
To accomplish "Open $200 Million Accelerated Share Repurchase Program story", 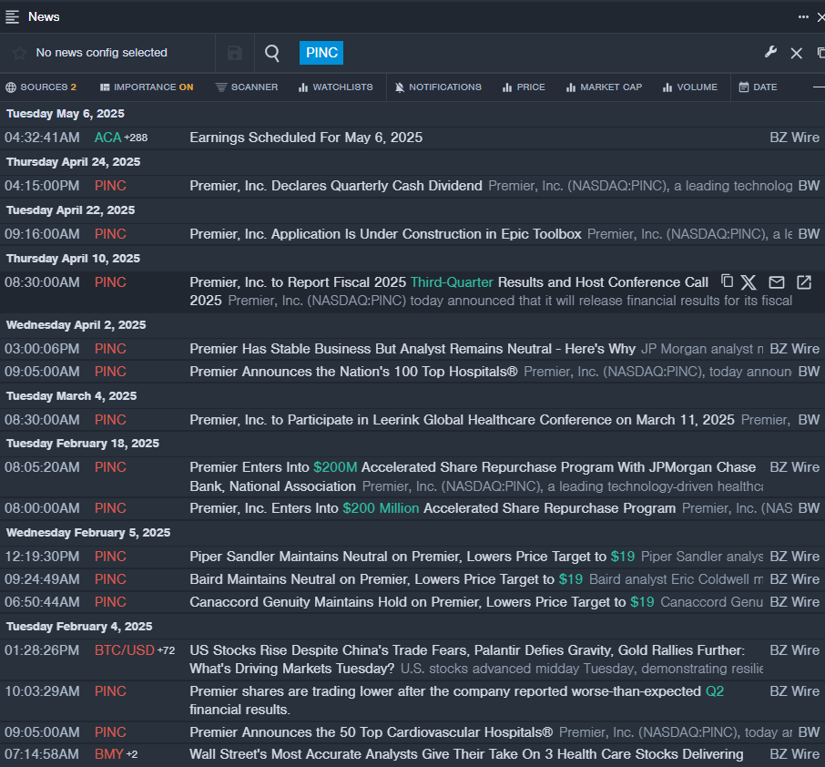I will pyautogui.click(x=433, y=508).
